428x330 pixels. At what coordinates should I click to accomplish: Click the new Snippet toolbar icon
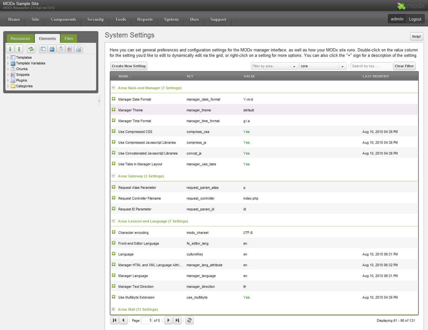[x=70, y=49]
